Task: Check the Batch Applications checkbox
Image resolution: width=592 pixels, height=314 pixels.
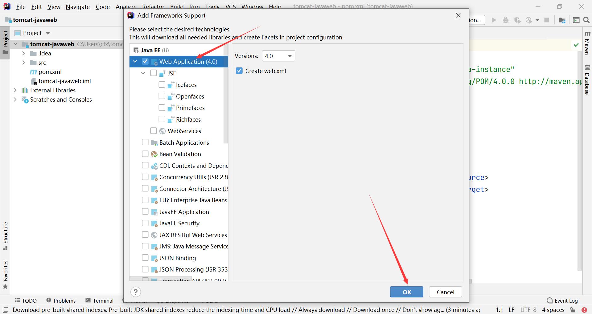Action: pyautogui.click(x=145, y=142)
